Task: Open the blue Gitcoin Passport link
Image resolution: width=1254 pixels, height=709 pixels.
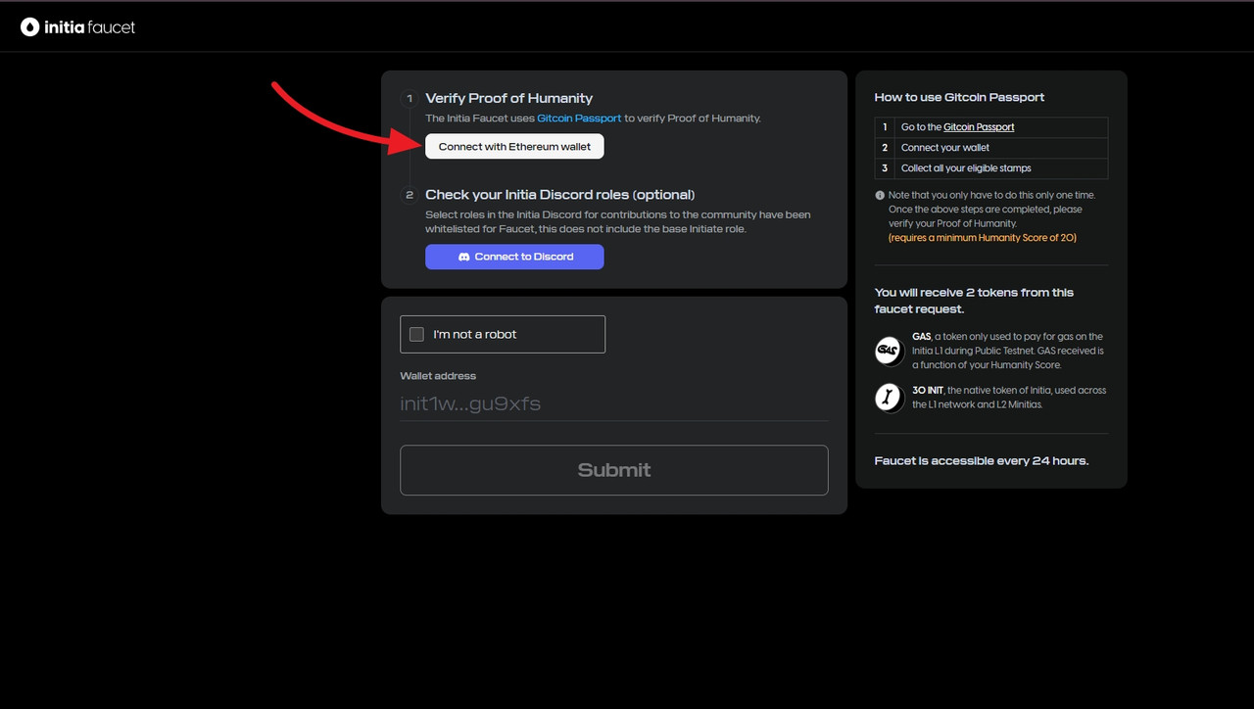Action: click(x=579, y=118)
